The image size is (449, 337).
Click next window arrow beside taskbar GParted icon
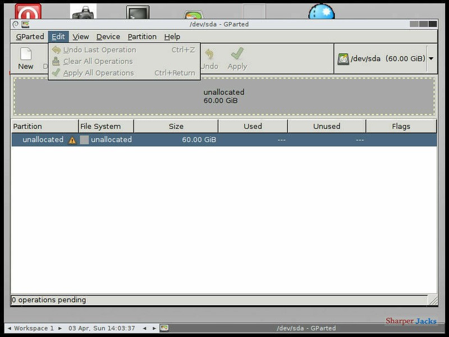coord(154,328)
